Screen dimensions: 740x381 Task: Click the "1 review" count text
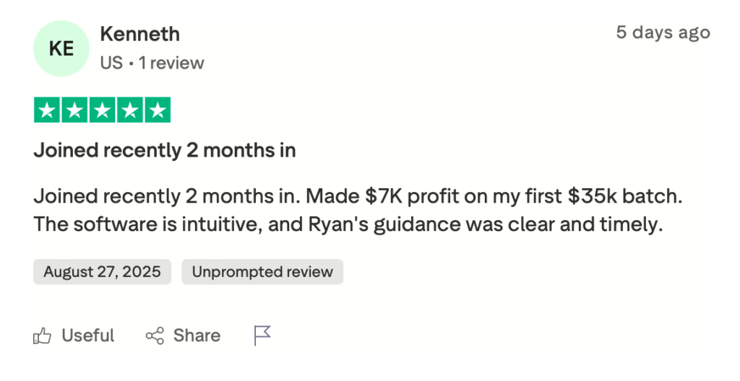coord(171,63)
